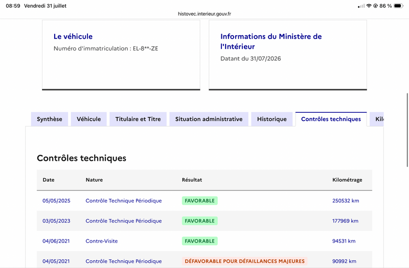Screen dimensions: 409x268
Task: Select the Situation administrative tab
Action: (209, 119)
